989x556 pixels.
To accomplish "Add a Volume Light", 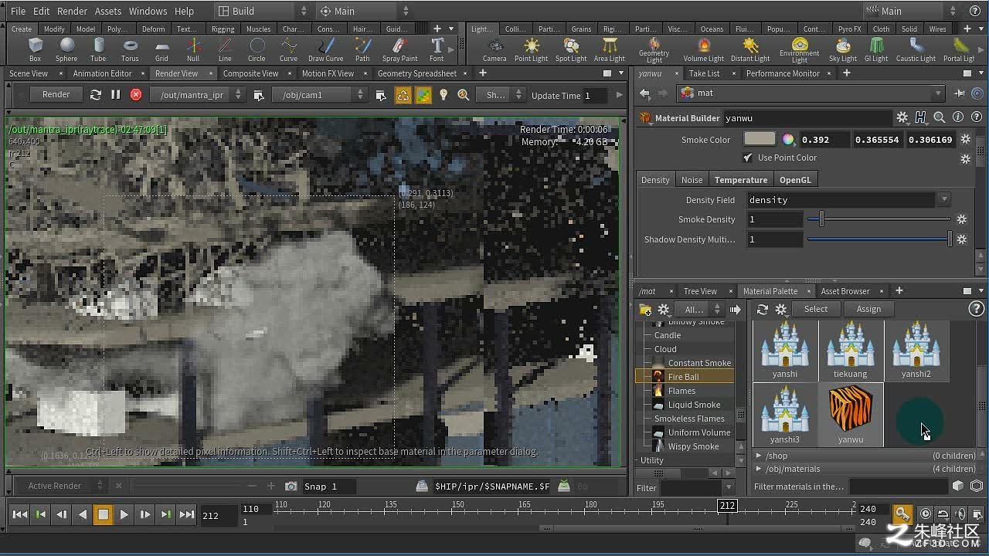I will 704,49.
